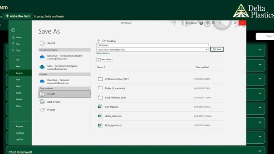Open the Export section

[x=18, y=93]
